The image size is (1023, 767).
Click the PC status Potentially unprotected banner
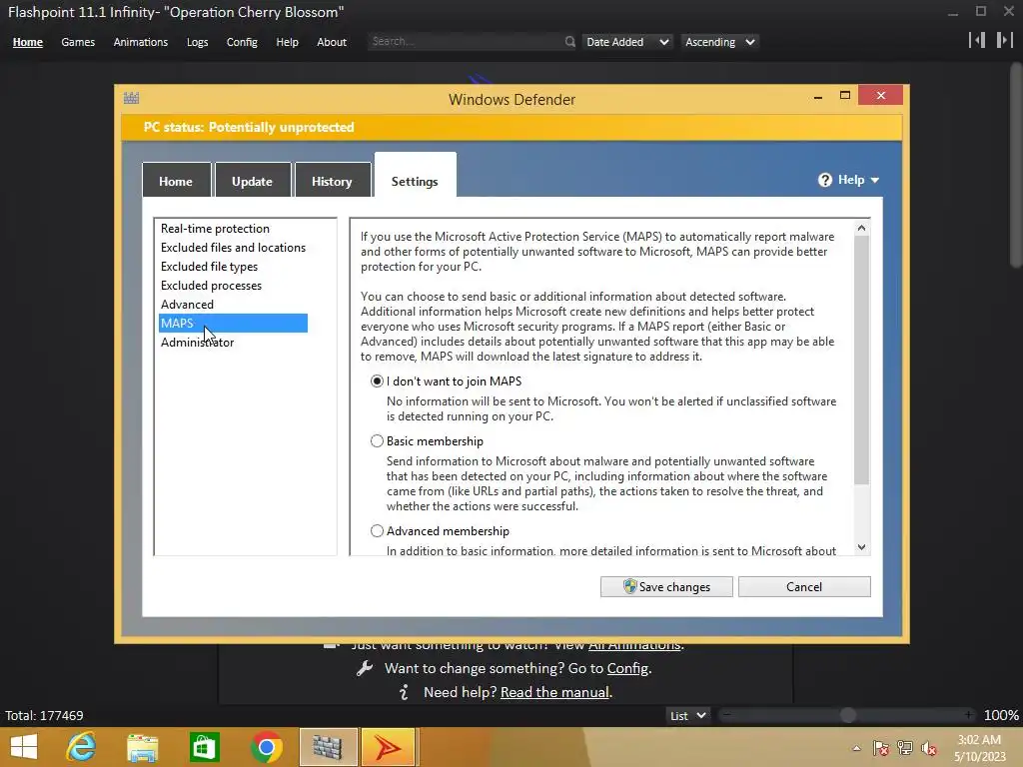[x=511, y=127]
